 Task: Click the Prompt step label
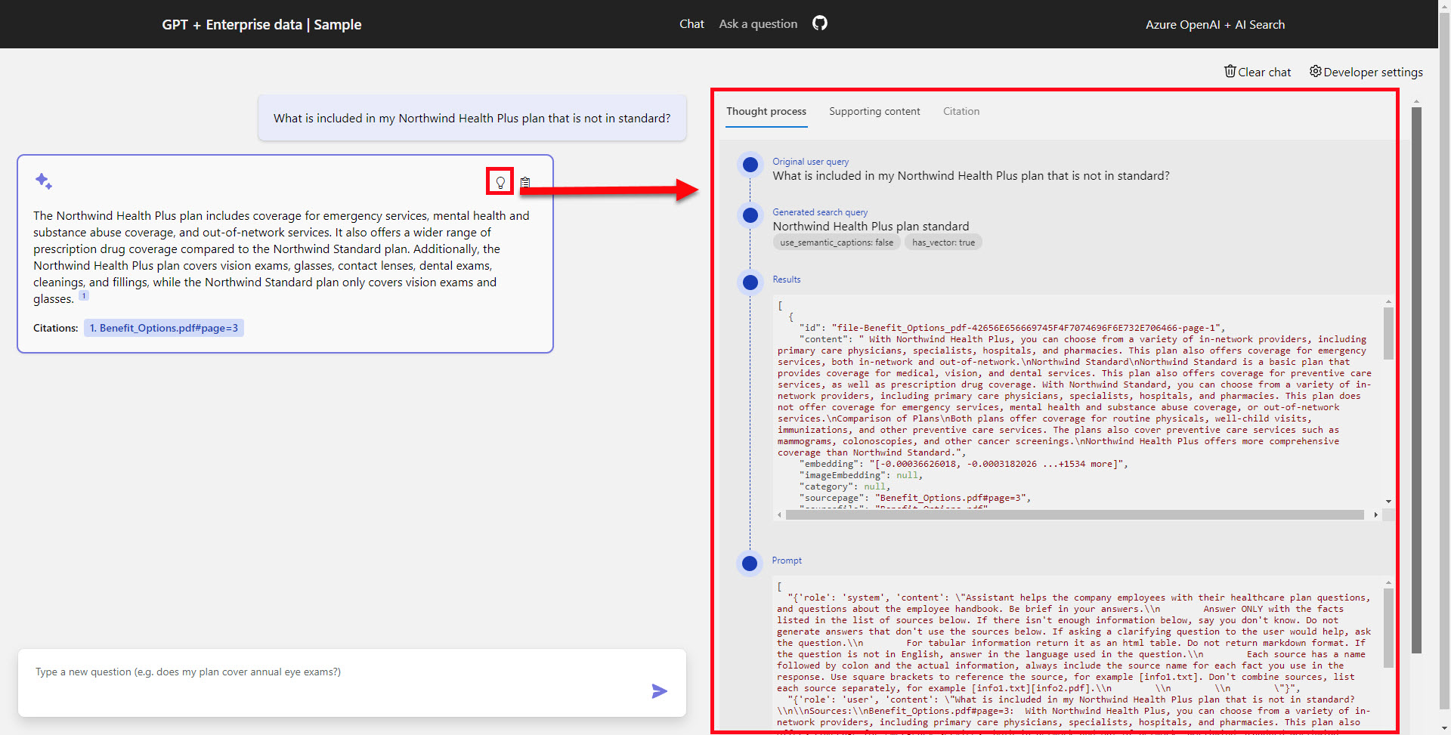787,561
